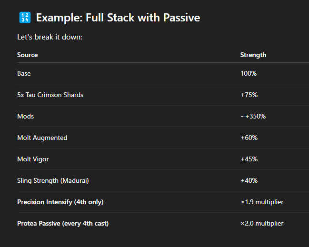Select the Source column header
This screenshot has width=309, height=247.
pyautogui.click(x=28, y=55)
